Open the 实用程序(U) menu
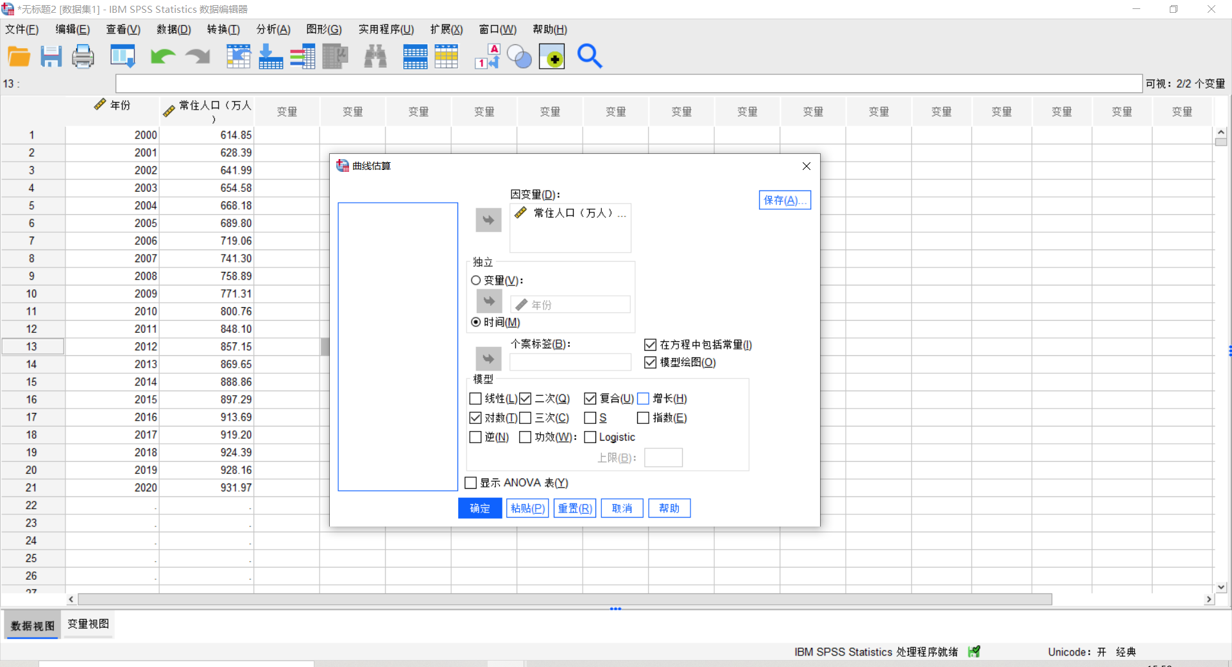 pyautogui.click(x=386, y=30)
